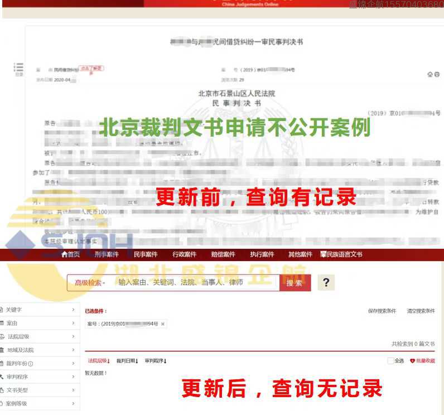Click the 暂无数据！ message text
This screenshot has height=415, width=444.
(x=96, y=373)
